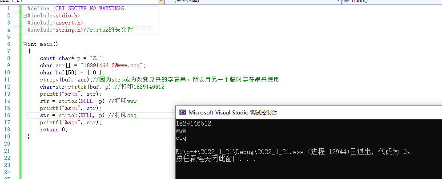Click the console window icon in the title bar
The width and height of the screenshot is (442, 179).
pyautogui.click(x=182, y=112)
